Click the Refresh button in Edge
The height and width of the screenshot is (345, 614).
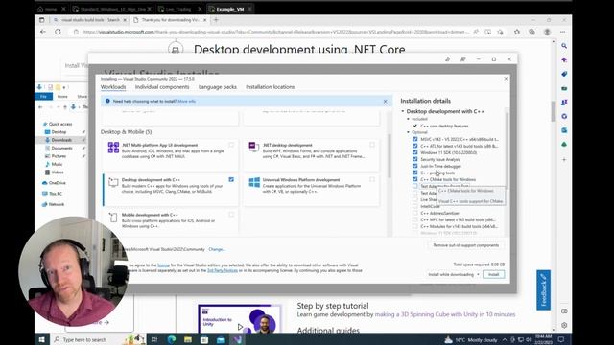pyautogui.click(x=58, y=32)
